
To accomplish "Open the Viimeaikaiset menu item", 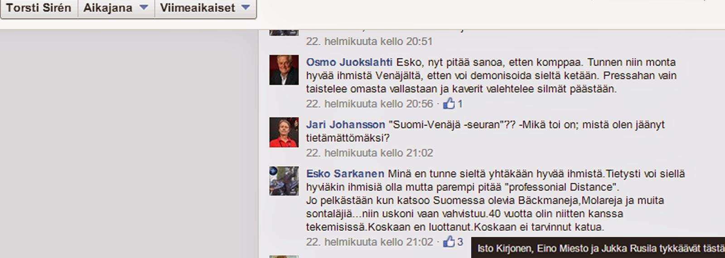I will tap(198, 8).
